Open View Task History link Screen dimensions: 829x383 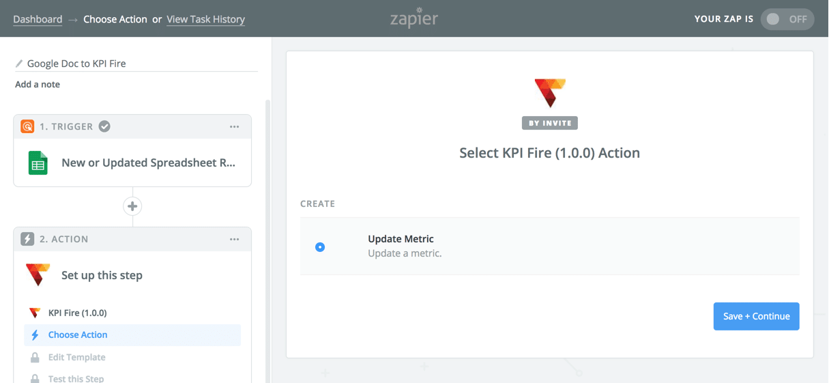pyautogui.click(x=205, y=19)
